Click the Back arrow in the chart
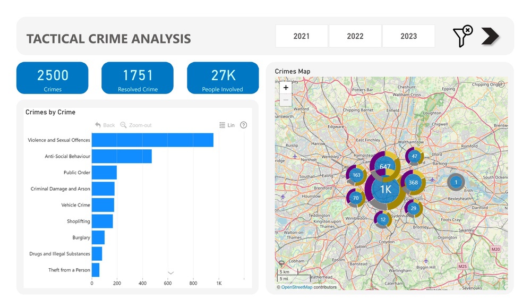The width and height of the screenshot is (531, 307). [x=105, y=125]
